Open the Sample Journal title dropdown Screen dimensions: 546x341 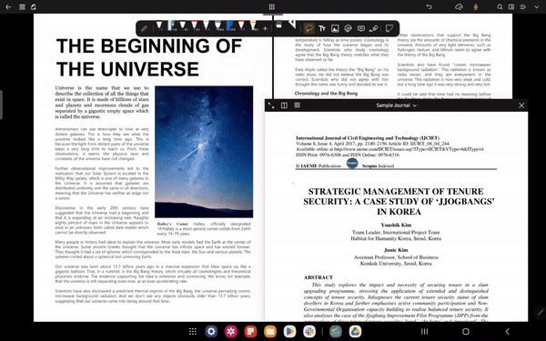[x=396, y=105]
